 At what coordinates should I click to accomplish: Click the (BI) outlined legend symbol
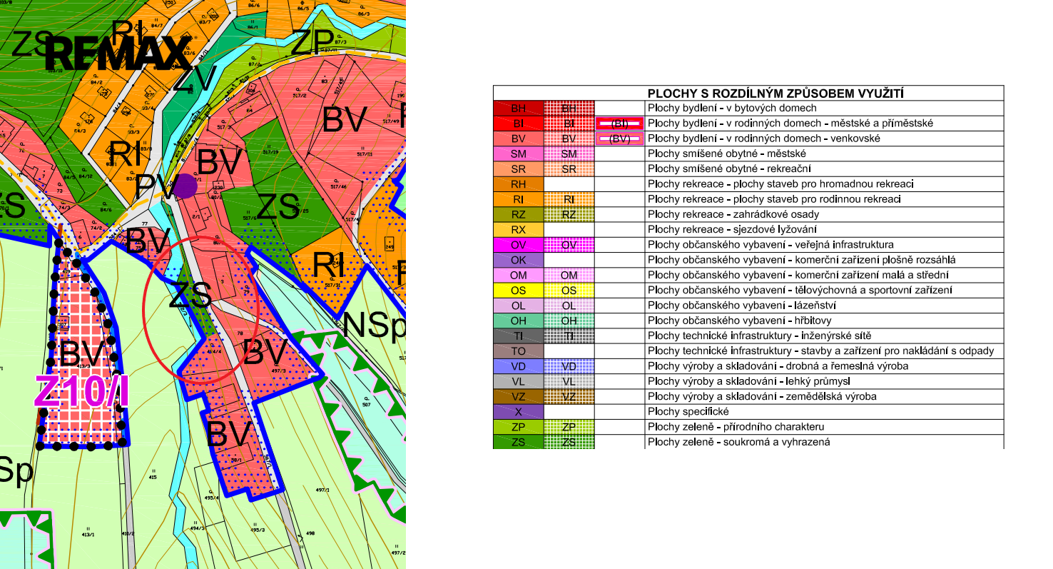[619, 124]
